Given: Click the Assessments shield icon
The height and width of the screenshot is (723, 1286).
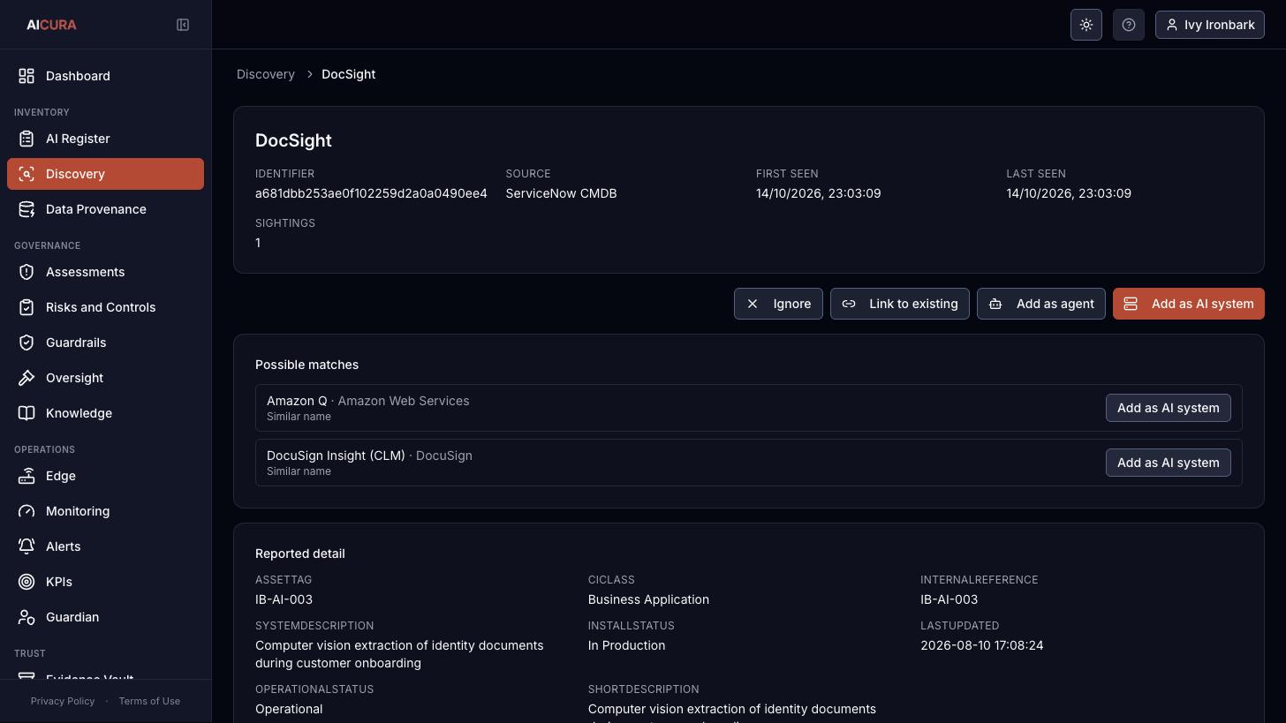Looking at the screenshot, I should coord(26,272).
